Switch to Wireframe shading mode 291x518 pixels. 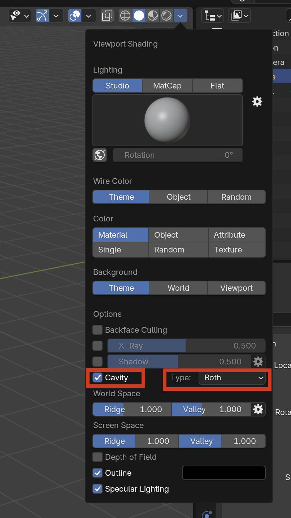pos(125,16)
